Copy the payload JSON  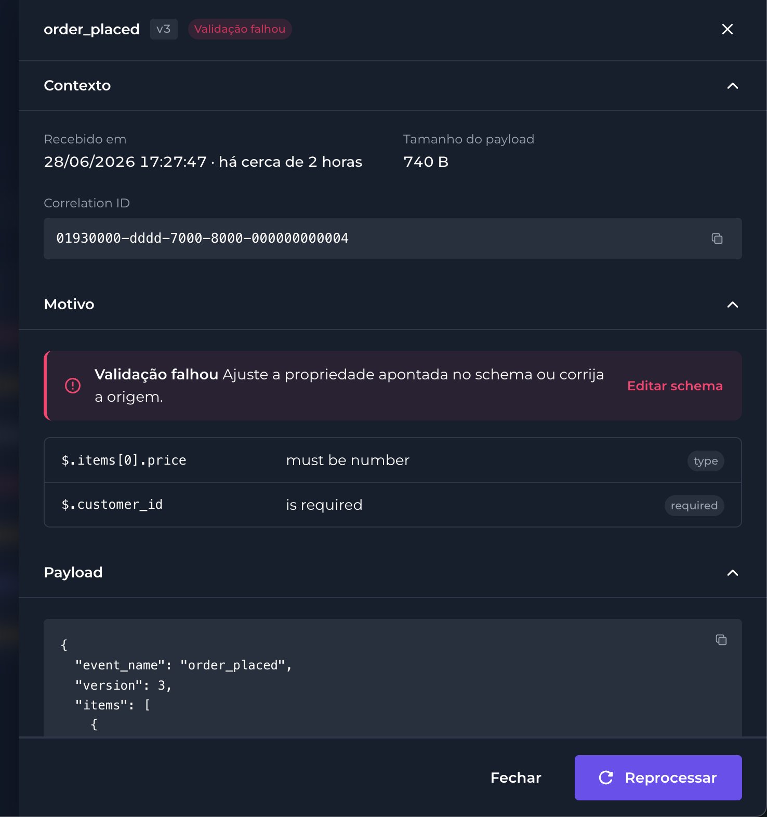coord(721,640)
